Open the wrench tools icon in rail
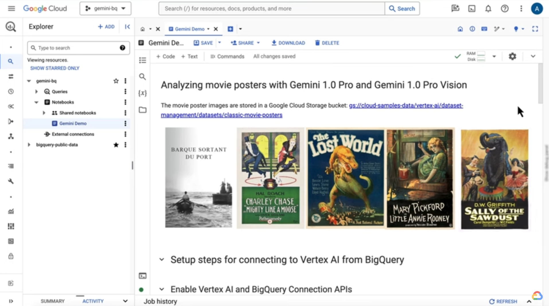Viewport: 549px width, 306px height. (11, 181)
